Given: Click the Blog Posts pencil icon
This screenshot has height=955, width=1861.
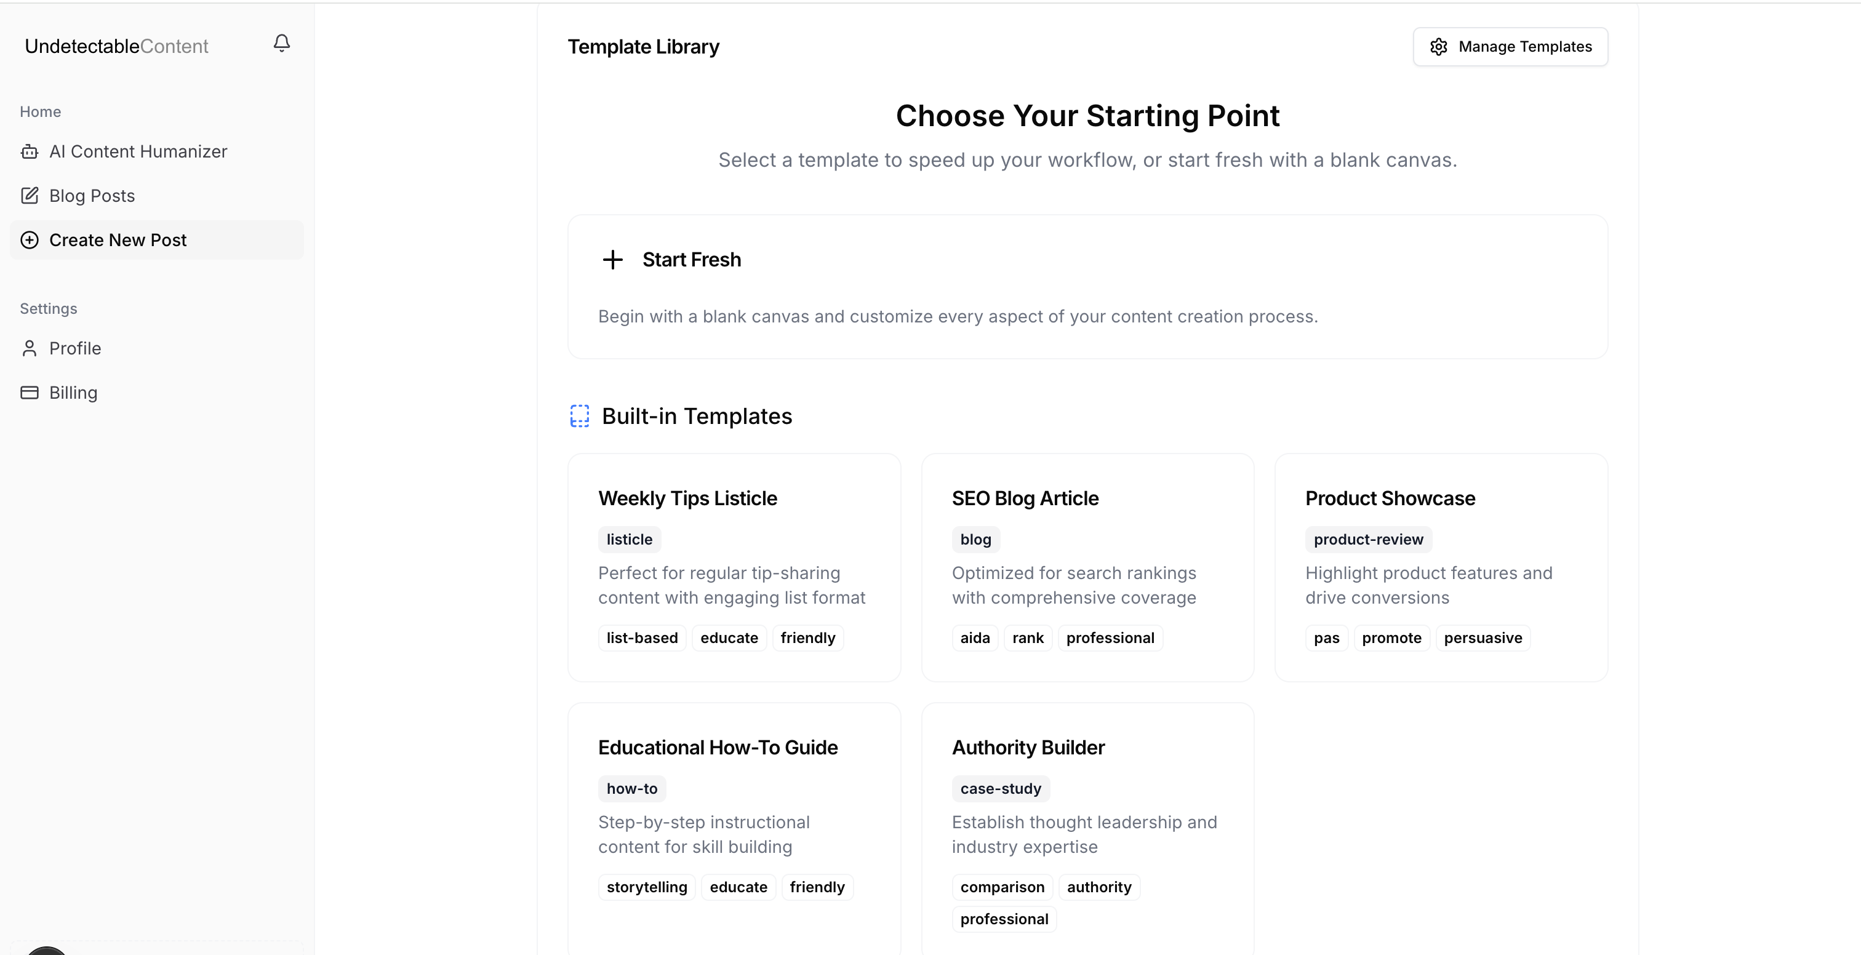Looking at the screenshot, I should click(x=30, y=196).
